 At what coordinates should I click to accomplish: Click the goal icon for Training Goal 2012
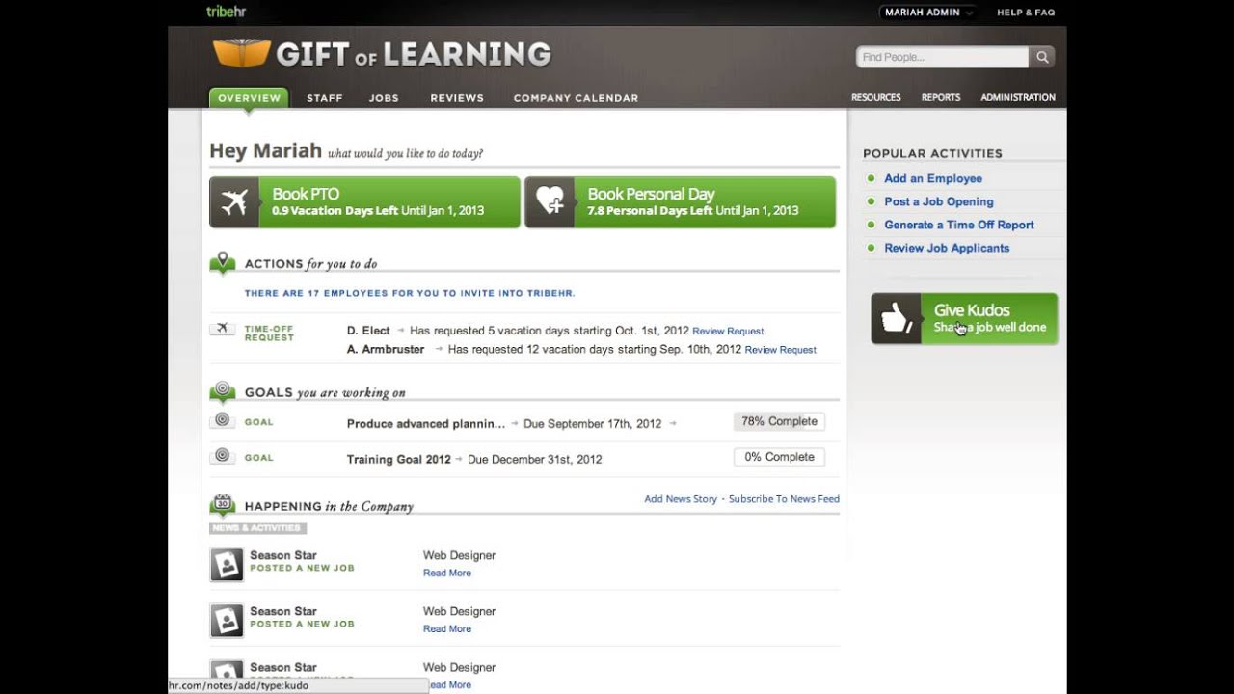[223, 456]
